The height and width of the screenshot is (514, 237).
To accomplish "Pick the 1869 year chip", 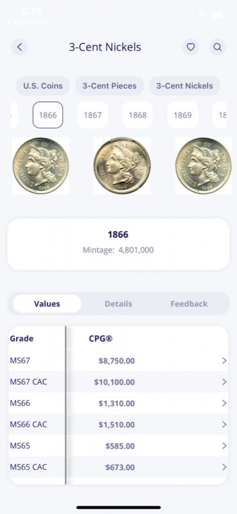I will pos(182,115).
